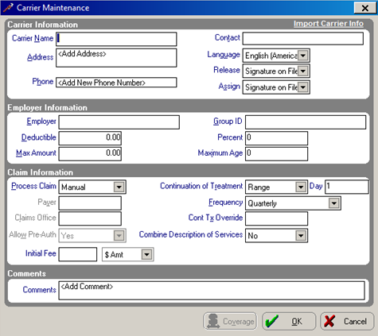Click the Cont Tx Override field
Viewport: 378px width, 336px height.
(x=276, y=218)
